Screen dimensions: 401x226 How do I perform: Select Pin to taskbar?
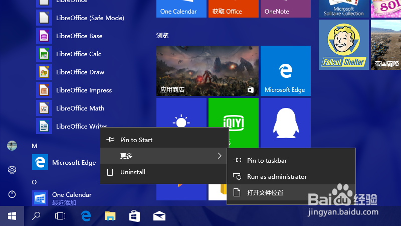[x=291, y=160]
